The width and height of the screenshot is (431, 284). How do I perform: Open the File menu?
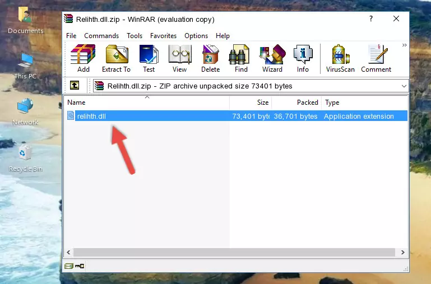pos(71,36)
